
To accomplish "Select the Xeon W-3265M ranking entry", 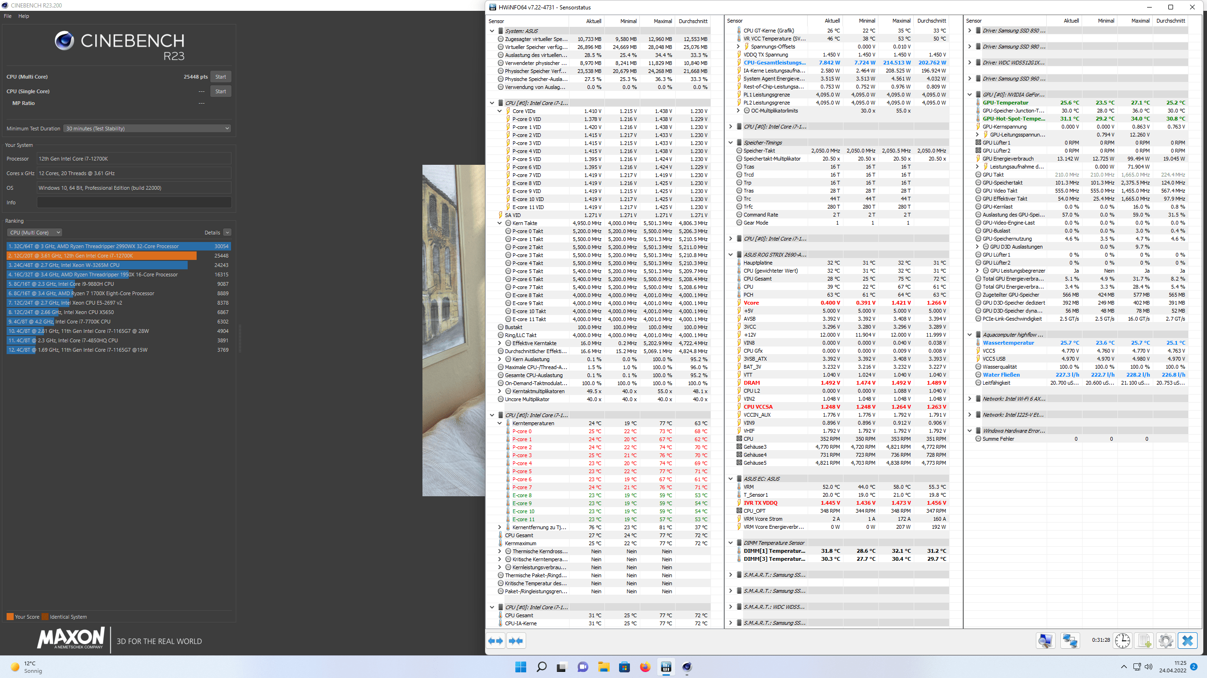I will pyautogui.click(x=119, y=265).
